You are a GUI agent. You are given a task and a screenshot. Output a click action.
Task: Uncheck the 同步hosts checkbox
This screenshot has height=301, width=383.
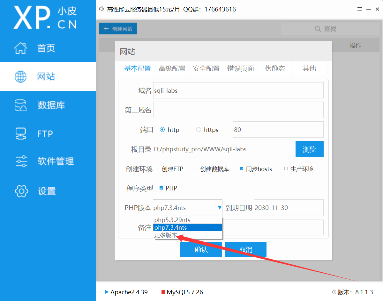(x=242, y=169)
